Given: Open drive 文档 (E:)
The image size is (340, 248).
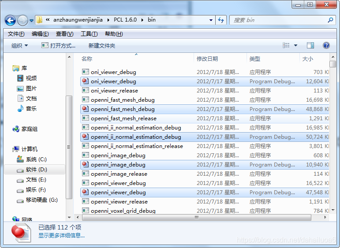Looking at the screenshot, I should (x=32, y=180).
